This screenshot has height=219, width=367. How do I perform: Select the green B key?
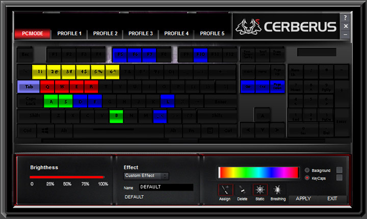[116, 116]
